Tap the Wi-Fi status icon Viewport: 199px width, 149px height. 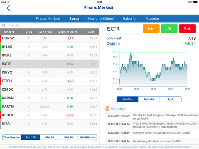[8, 2]
